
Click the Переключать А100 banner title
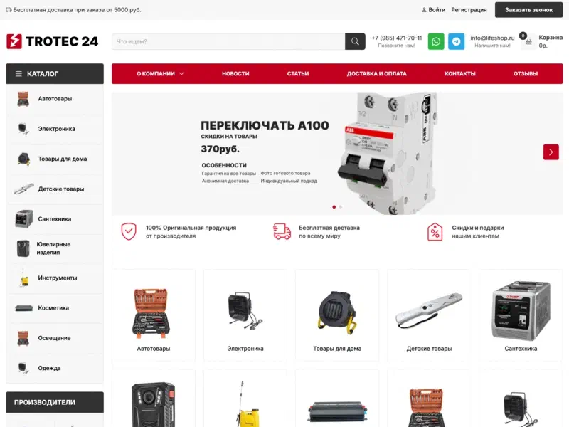(265, 126)
